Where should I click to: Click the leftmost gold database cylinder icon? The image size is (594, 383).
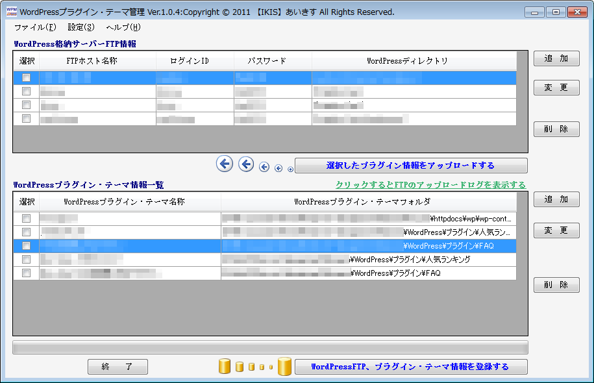tap(225, 366)
